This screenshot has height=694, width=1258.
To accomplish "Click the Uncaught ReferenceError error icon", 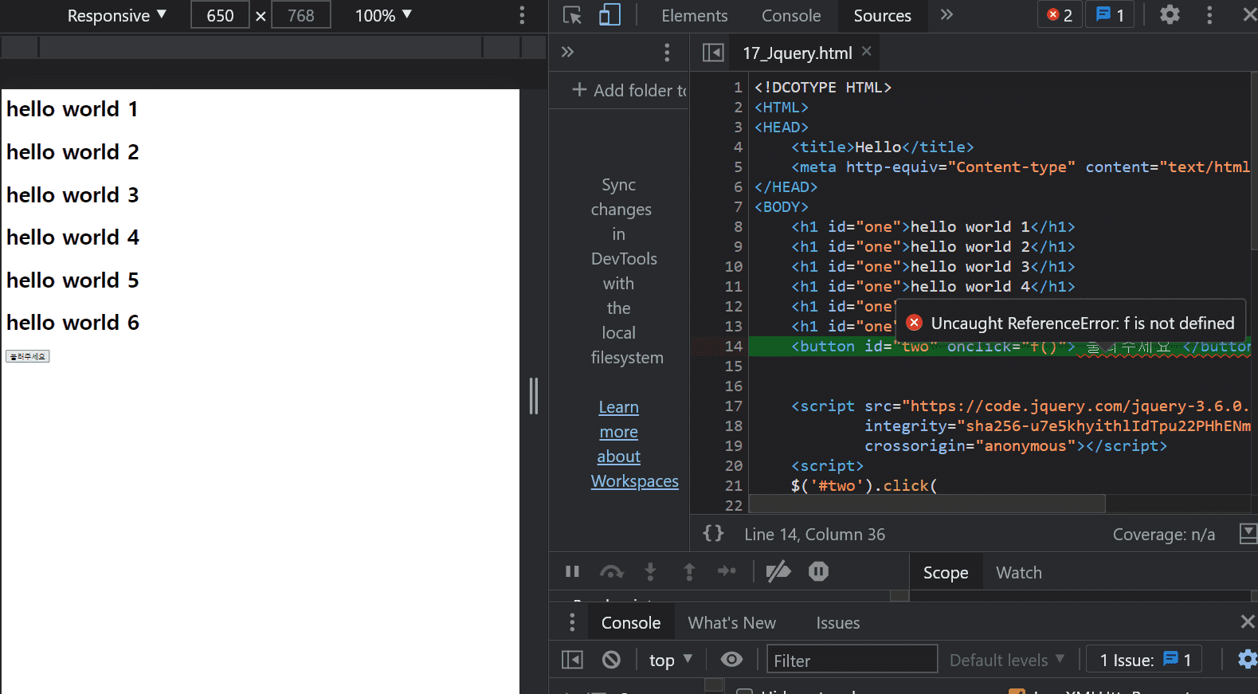I will click(914, 323).
